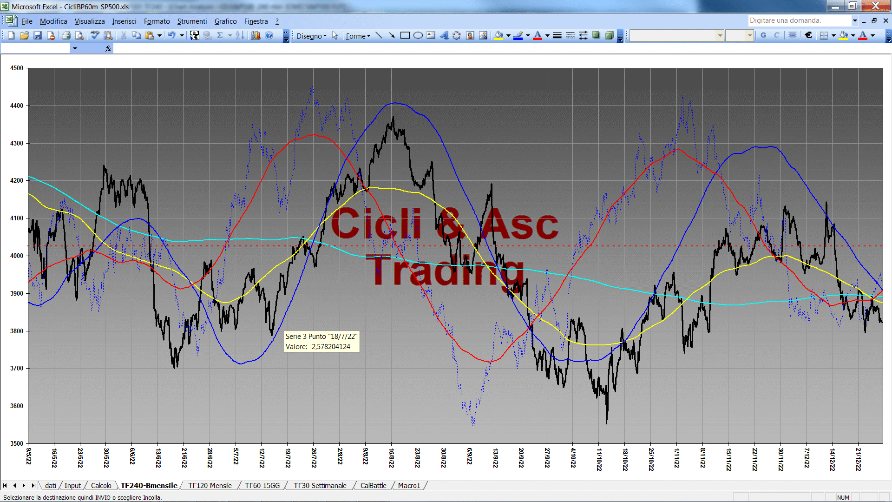Open the Inserisci menu
This screenshot has width=892, height=502.
click(x=124, y=21)
